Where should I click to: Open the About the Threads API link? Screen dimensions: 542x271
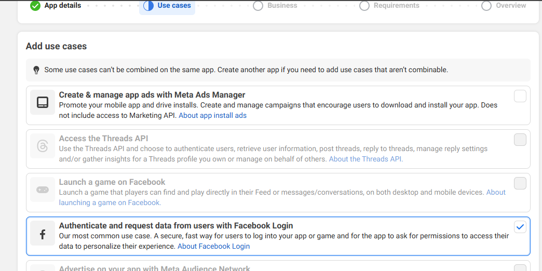pyautogui.click(x=365, y=159)
